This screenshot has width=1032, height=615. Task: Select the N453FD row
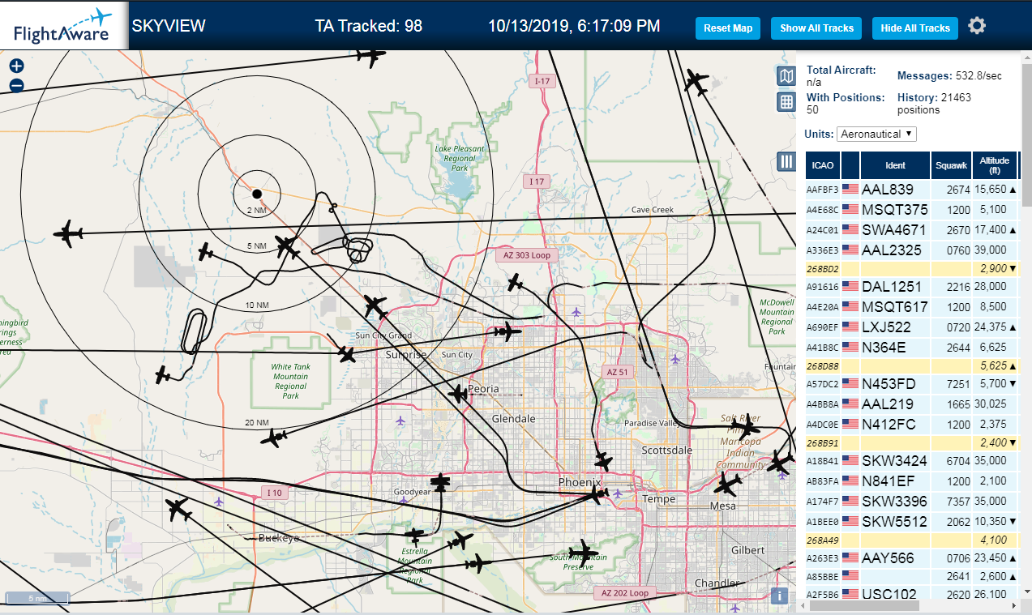(x=912, y=384)
